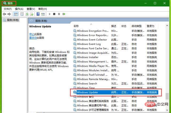Click the Stop service square icon
The image size is (171, 113).
coord(54,14)
